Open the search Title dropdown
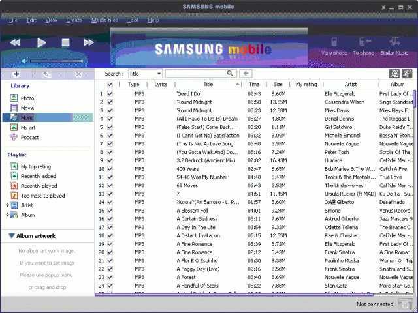Screen dimensions: 418x313 pos(145,74)
